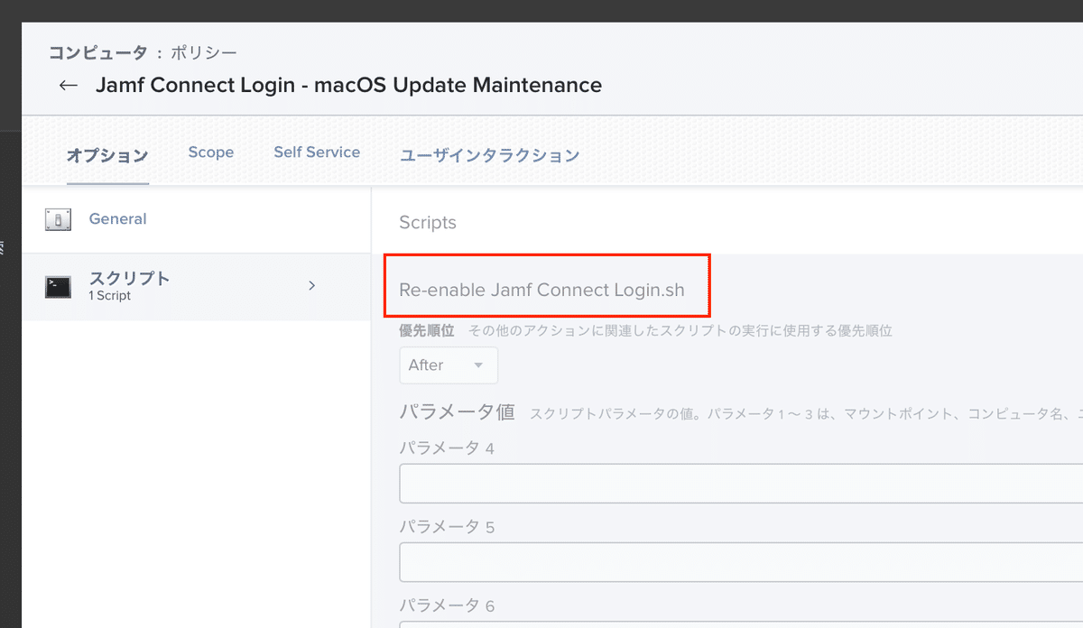This screenshot has width=1083, height=628.
Task: Click the 優先順位 label
Action: [427, 331]
